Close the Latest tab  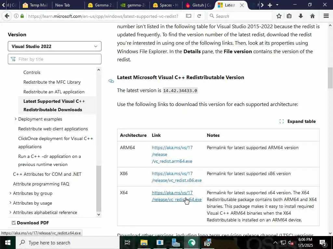(242, 5)
